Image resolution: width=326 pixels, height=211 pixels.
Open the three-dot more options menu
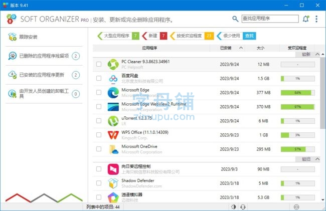(x=316, y=19)
